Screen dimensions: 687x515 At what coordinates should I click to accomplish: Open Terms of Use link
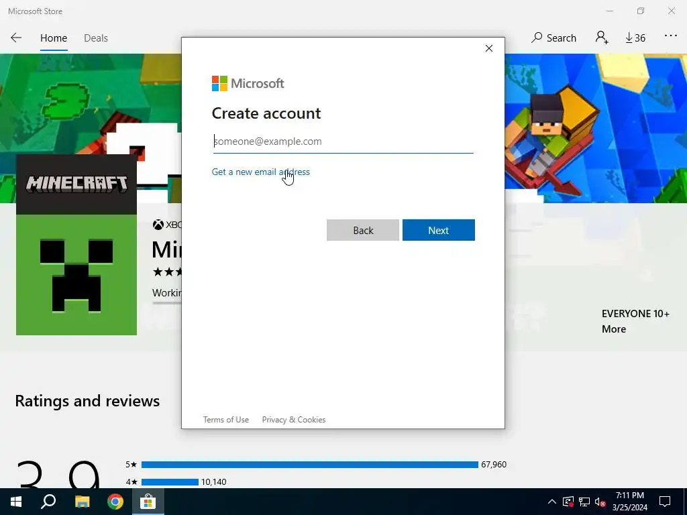pyautogui.click(x=226, y=420)
